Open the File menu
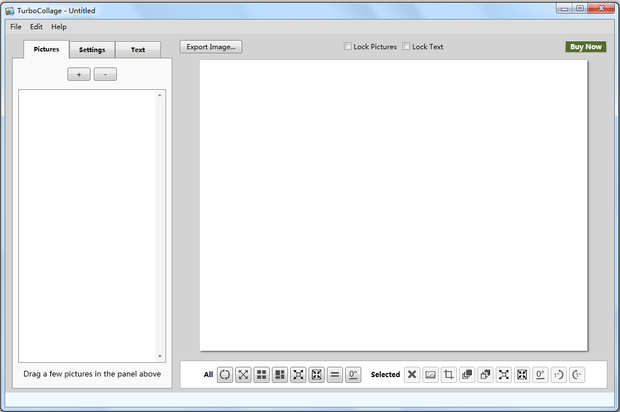The height and width of the screenshot is (412, 620). [x=16, y=27]
